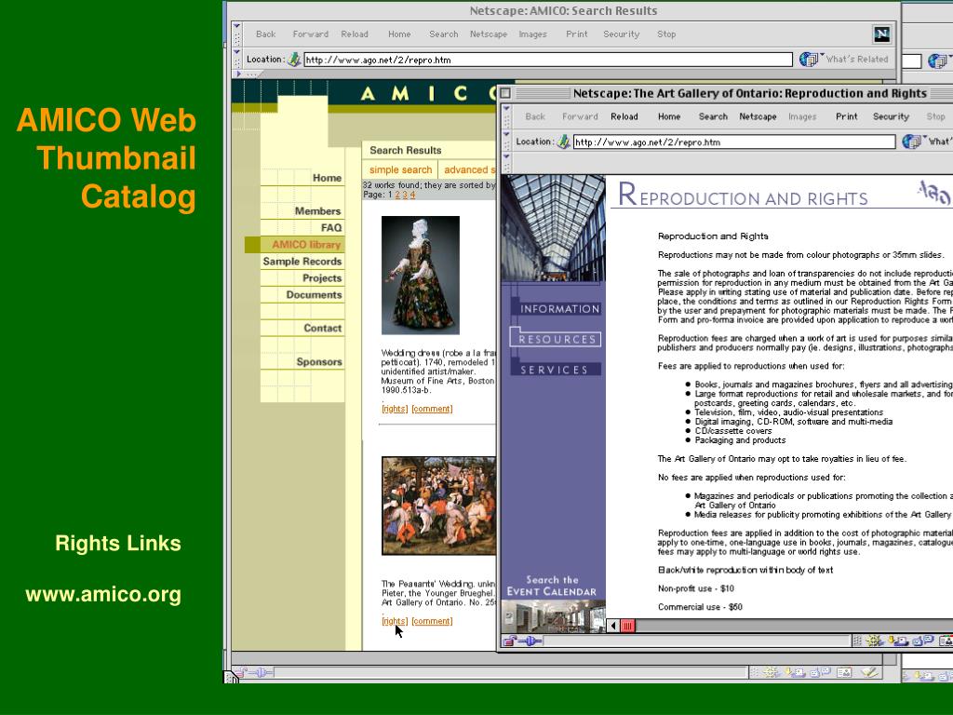Click Location URL field in Art Gallery window
Screen dimensions: 953x715
(733, 142)
